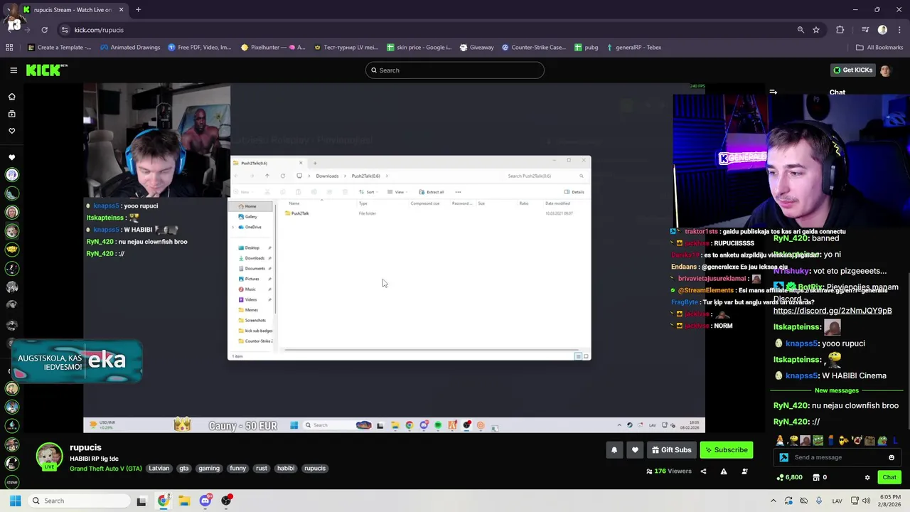
Task: Open the apps grid in bookmarks bar
Action: pyautogui.click(x=9, y=48)
